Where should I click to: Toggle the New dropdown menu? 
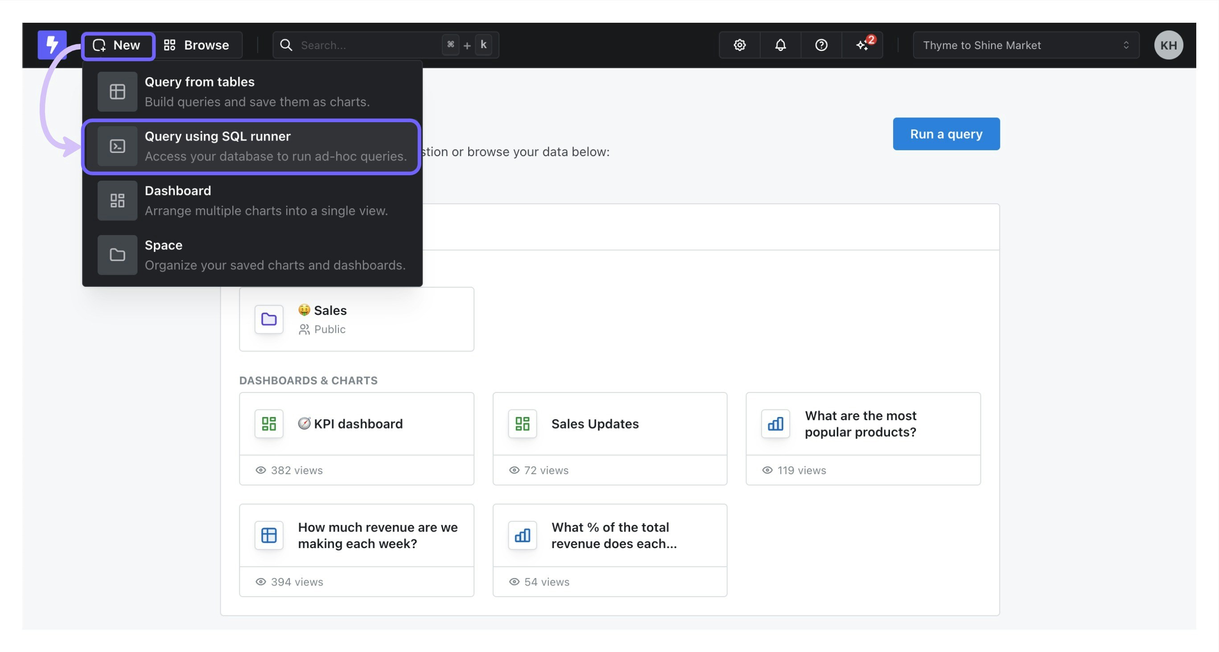click(118, 45)
